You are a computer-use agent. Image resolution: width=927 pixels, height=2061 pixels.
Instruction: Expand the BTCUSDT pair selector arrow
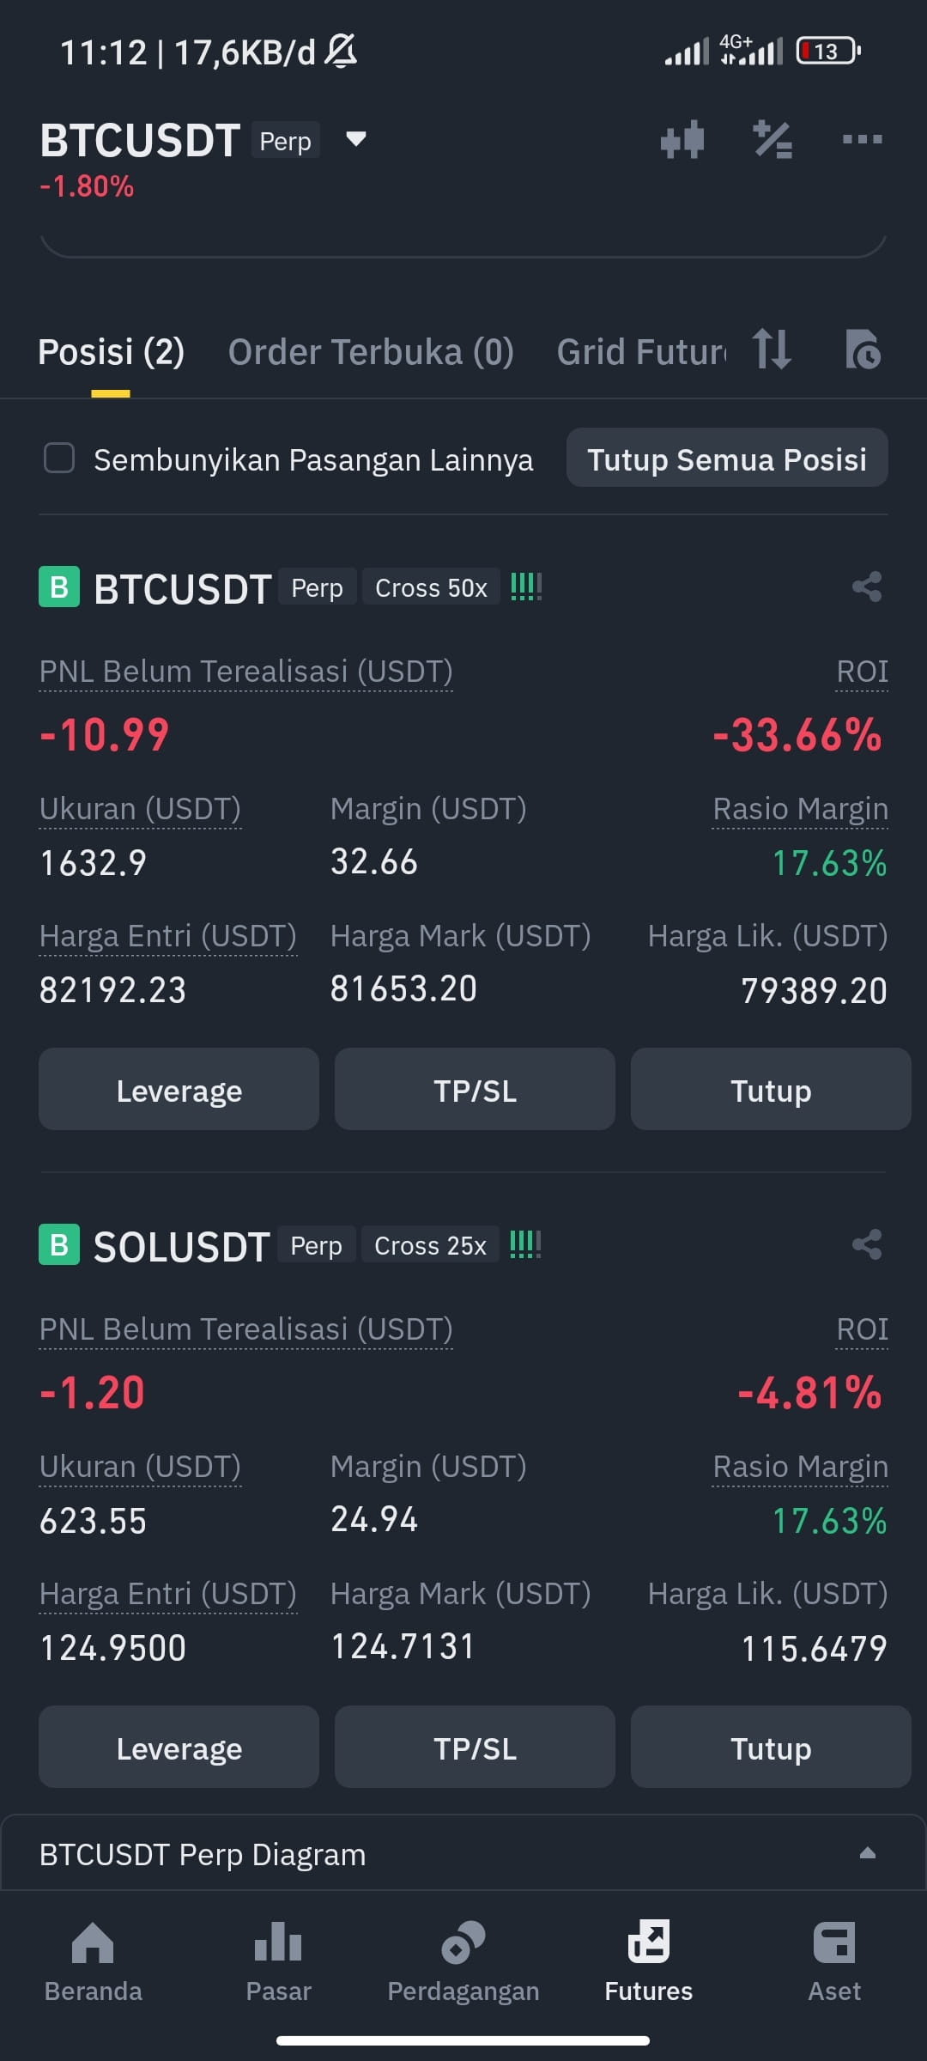click(x=356, y=139)
